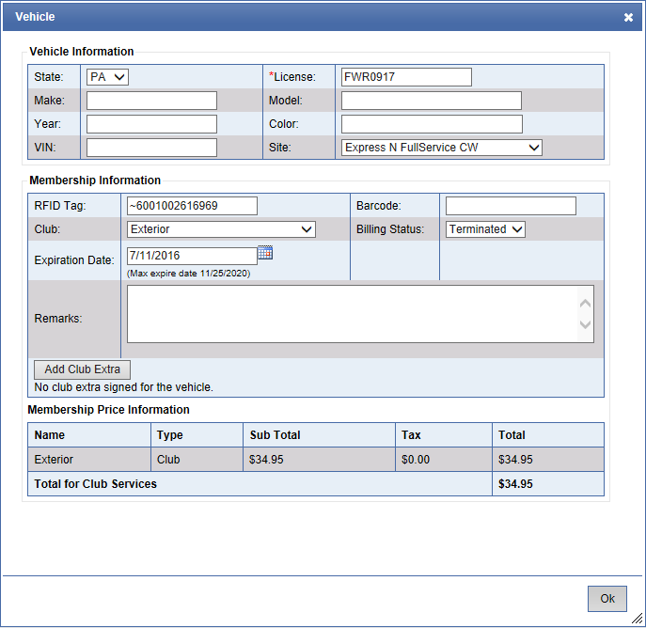Click into the License field
The height and width of the screenshot is (628, 646).
coord(406,77)
